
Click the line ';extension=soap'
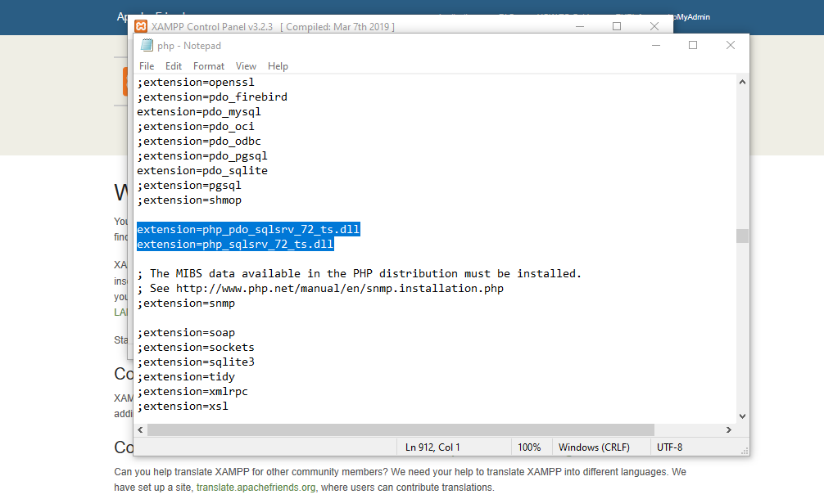click(x=186, y=332)
